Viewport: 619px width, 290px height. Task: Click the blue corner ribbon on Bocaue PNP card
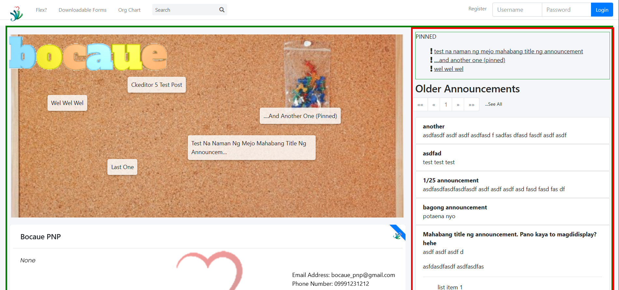[x=398, y=233]
